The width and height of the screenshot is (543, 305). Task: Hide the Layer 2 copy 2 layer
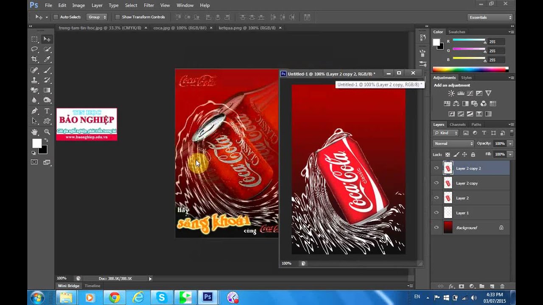(x=436, y=168)
